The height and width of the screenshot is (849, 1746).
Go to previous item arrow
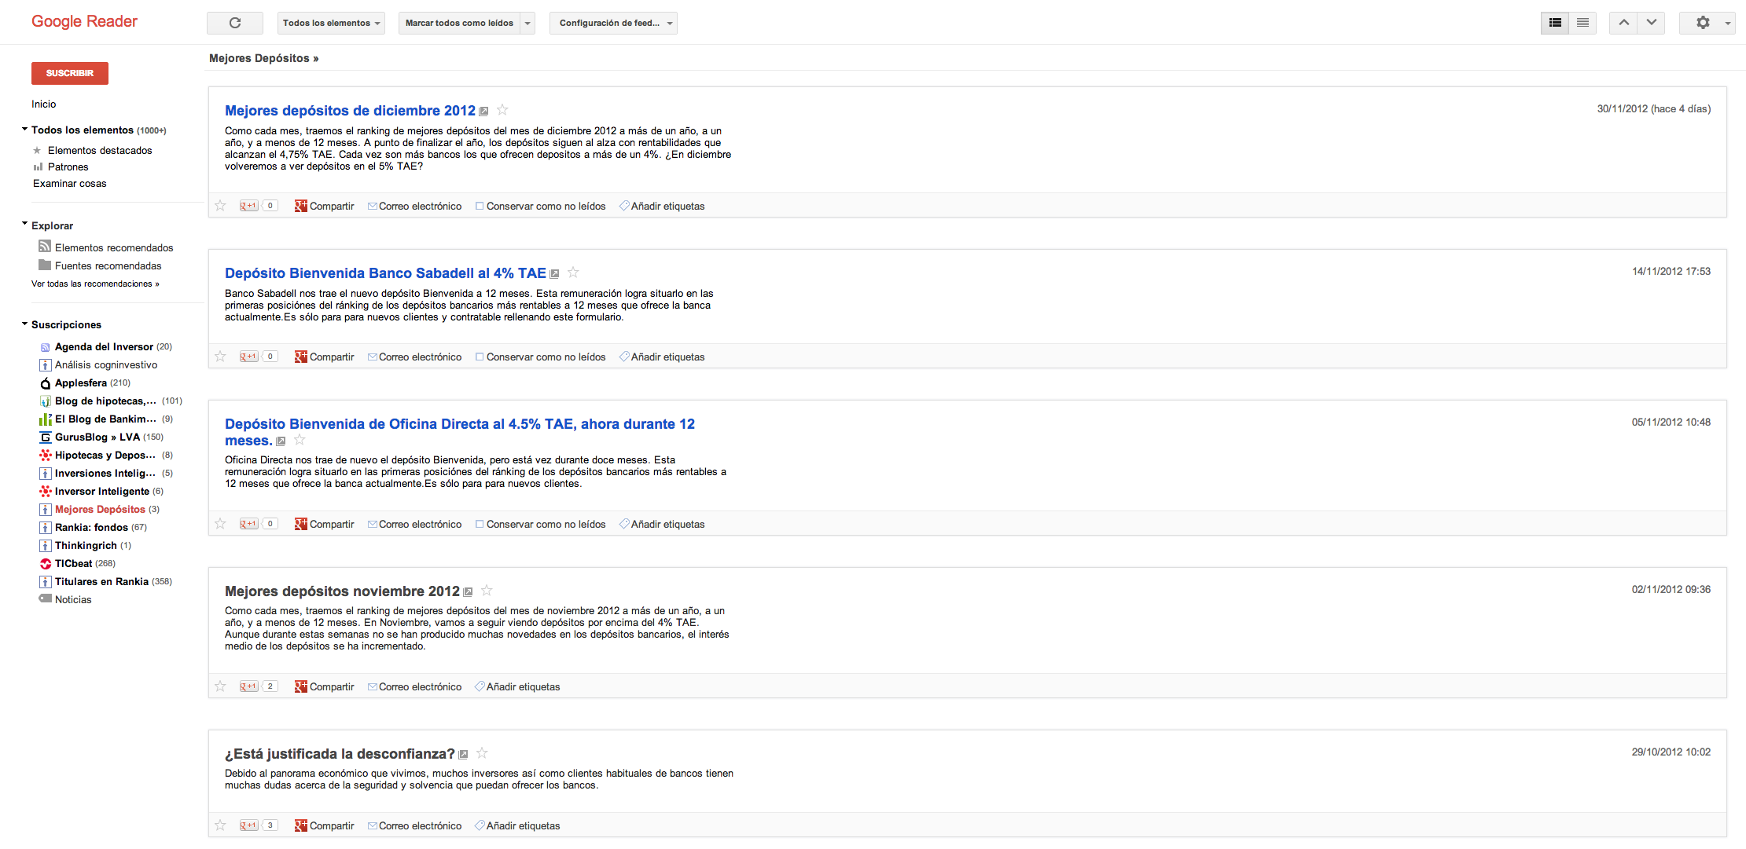(x=1623, y=23)
